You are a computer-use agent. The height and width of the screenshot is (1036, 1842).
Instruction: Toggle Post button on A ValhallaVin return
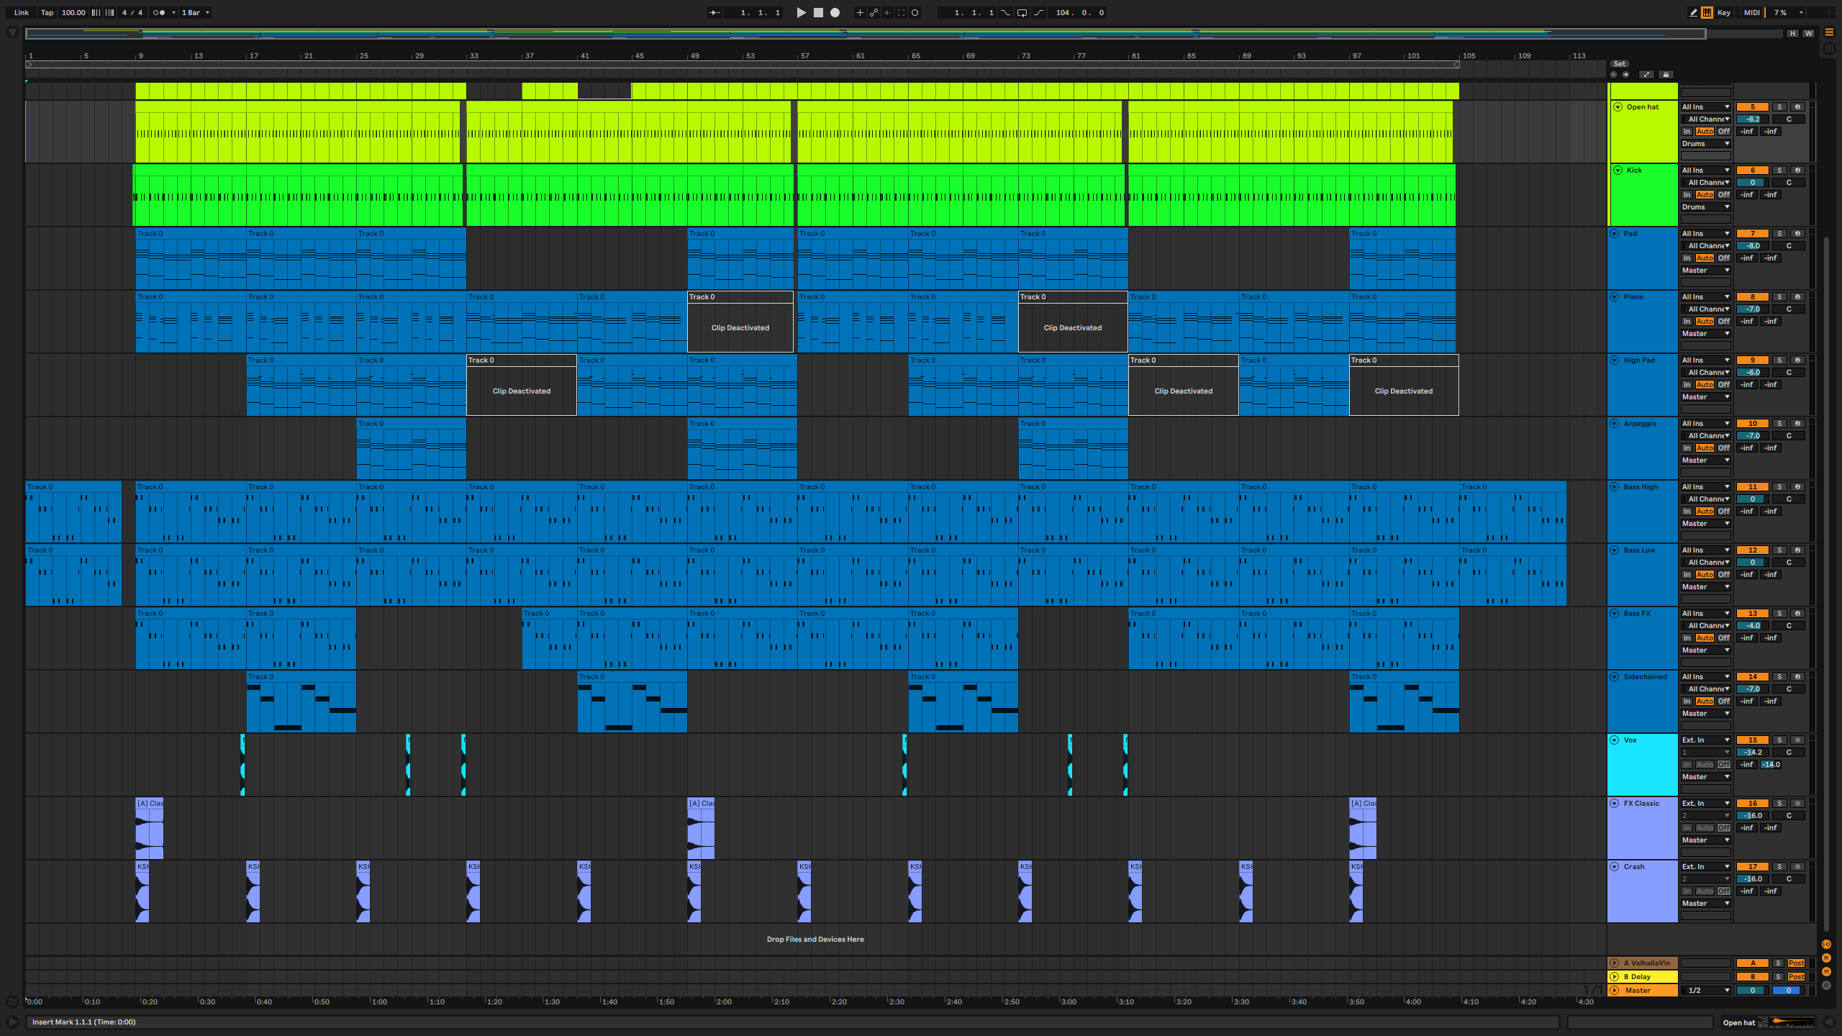[x=1796, y=963]
